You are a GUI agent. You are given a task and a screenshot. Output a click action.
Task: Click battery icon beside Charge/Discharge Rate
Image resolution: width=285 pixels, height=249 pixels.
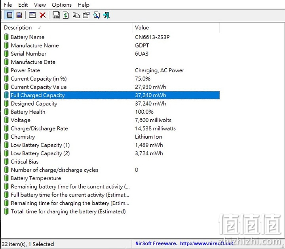6,128
